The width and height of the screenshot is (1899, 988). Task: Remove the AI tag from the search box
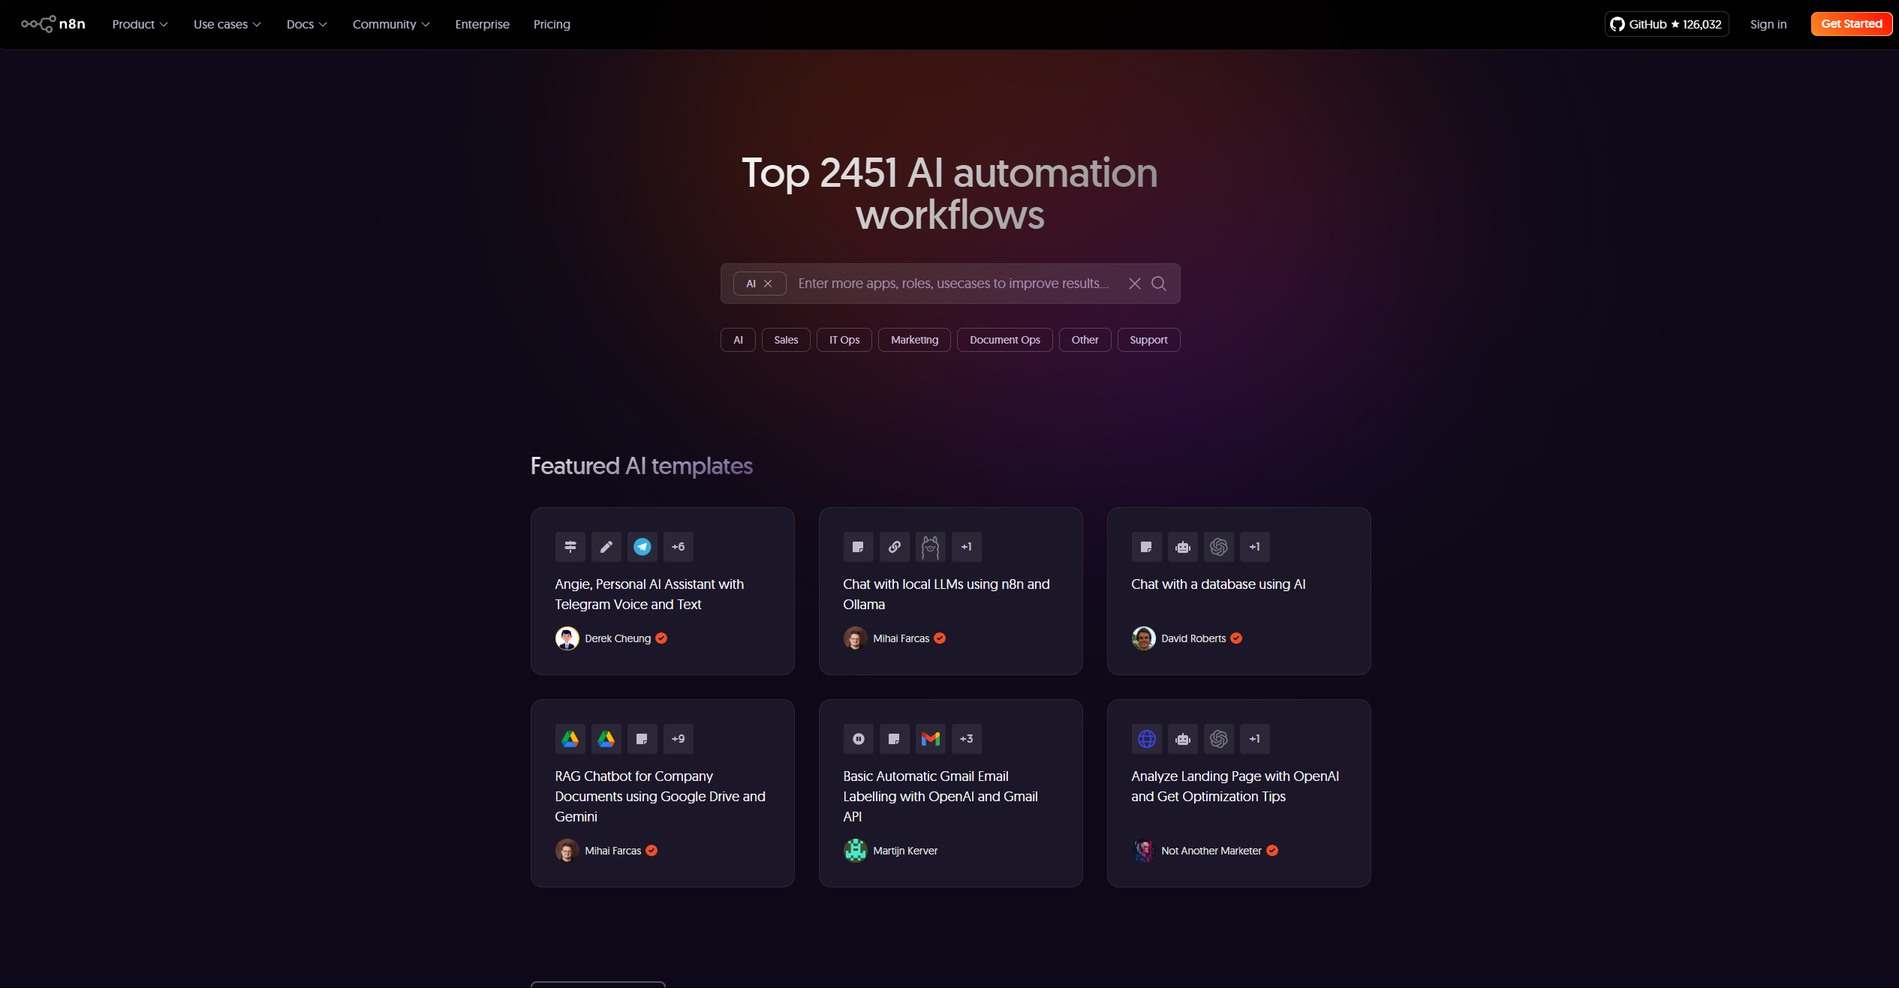[768, 284]
